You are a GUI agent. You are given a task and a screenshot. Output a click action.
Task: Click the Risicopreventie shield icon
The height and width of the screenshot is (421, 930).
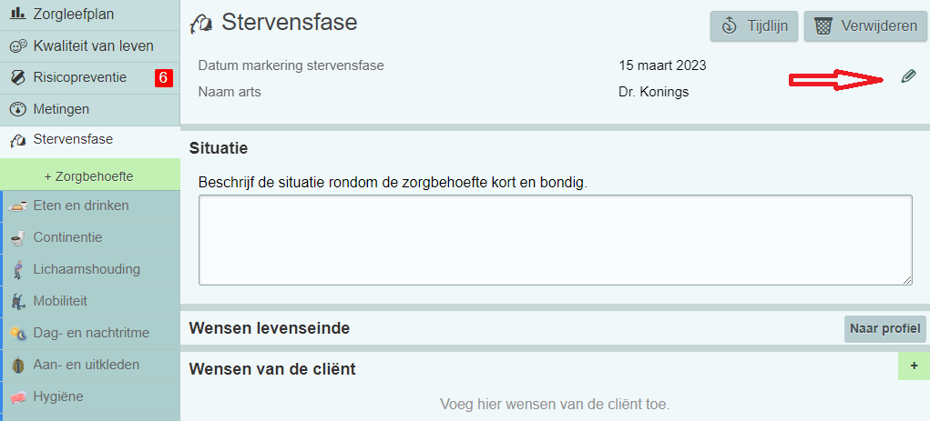(17, 78)
